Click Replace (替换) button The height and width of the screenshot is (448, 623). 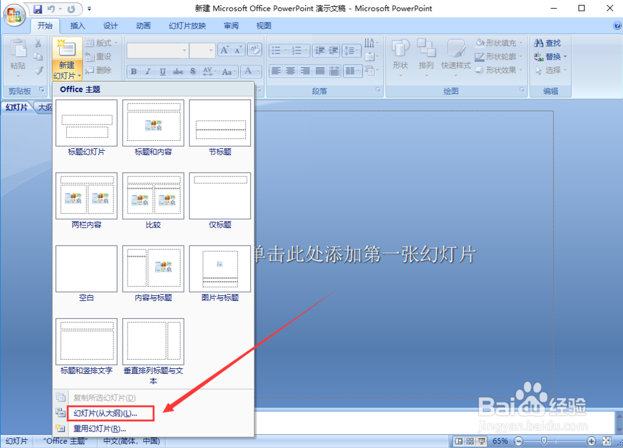pyautogui.click(x=550, y=57)
